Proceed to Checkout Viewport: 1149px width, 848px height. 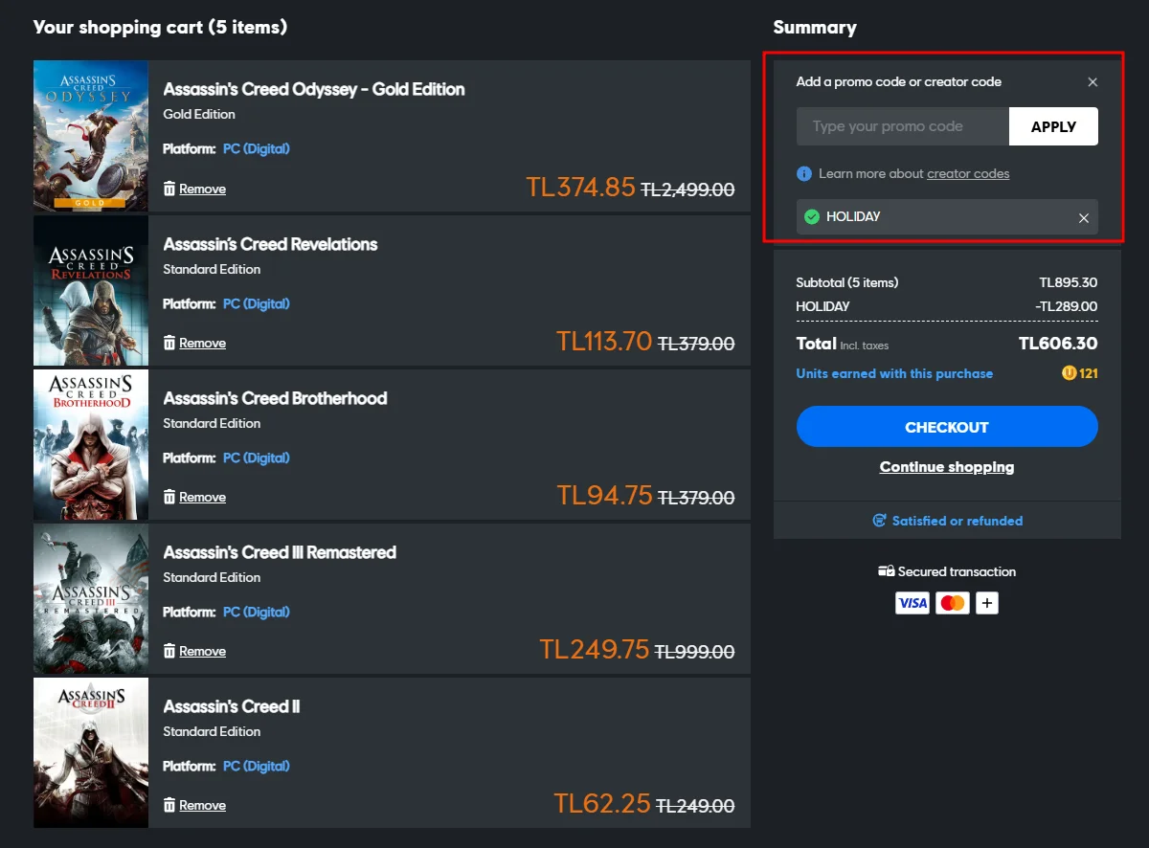(x=947, y=427)
